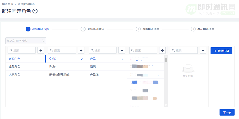
Task: Click step 1 circle icon 选择角色范围
Action: click(28, 29)
